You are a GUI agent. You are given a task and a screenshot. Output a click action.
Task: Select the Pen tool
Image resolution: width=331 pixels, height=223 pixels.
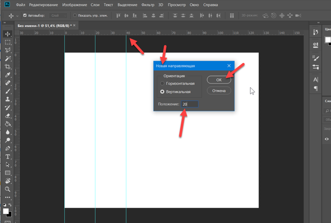pyautogui.click(x=7, y=148)
